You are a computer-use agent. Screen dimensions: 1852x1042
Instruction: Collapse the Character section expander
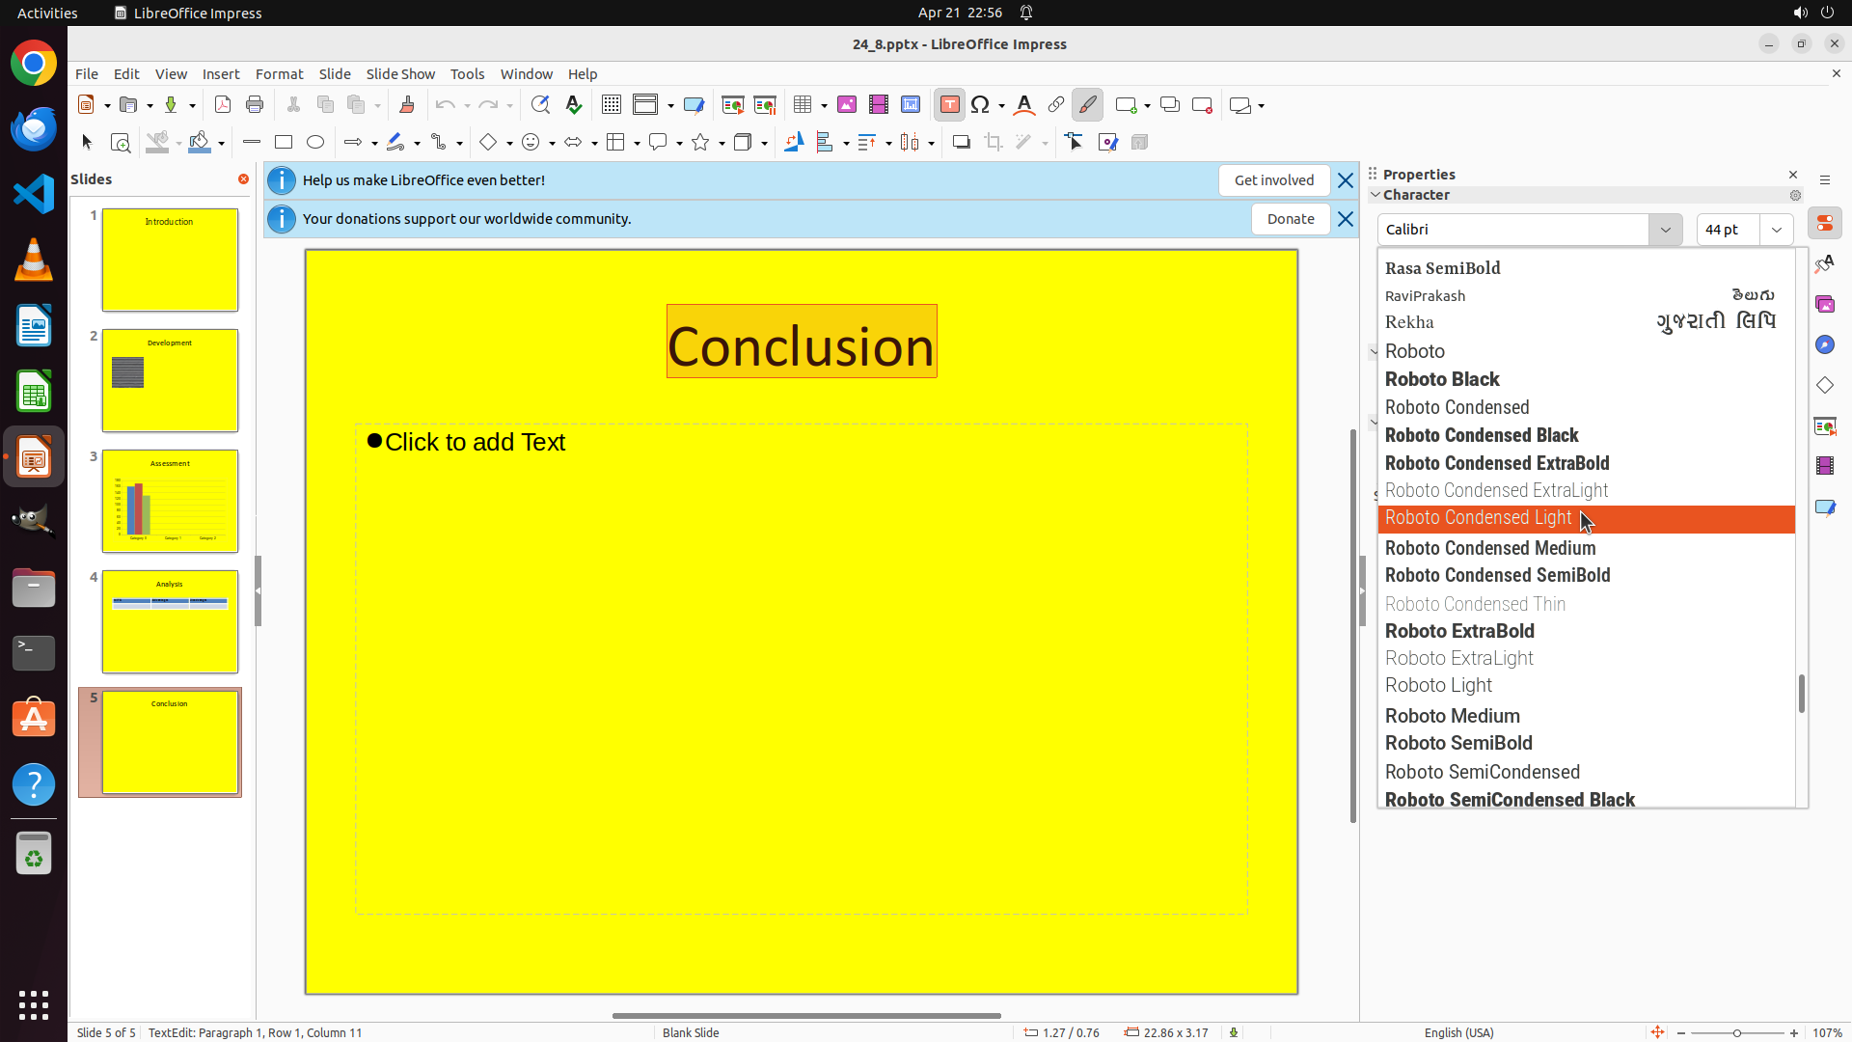(x=1375, y=195)
